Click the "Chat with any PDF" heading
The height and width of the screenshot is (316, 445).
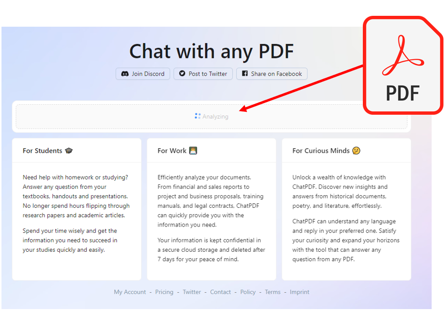click(211, 51)
